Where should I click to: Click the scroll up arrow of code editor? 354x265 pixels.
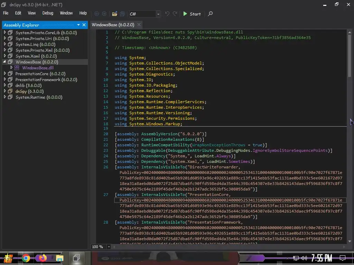[x=350, y=32]
